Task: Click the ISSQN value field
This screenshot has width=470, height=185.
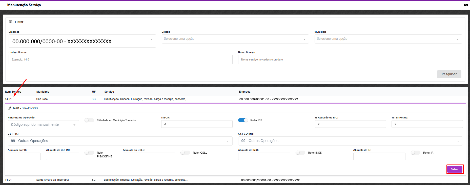Action: (197, 124)
